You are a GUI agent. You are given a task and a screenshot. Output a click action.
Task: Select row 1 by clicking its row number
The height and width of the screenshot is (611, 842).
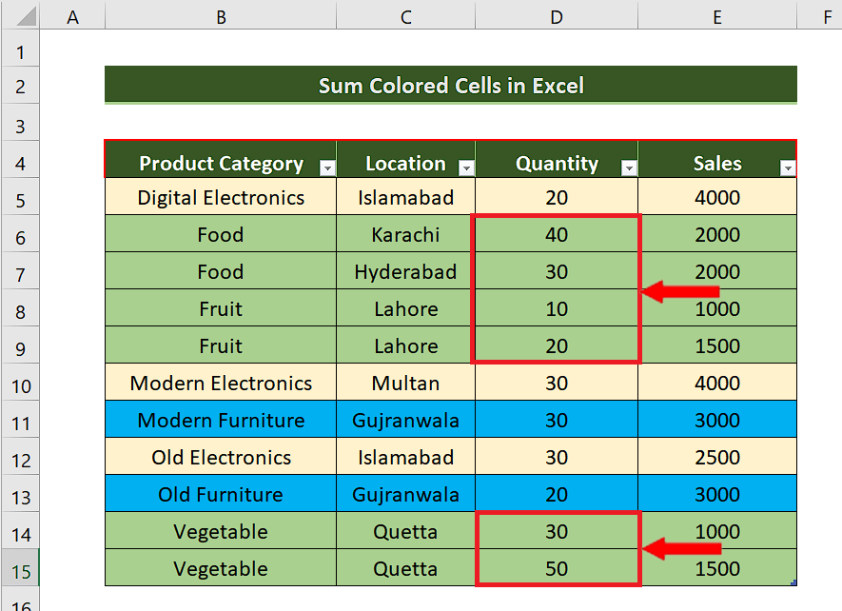20,53
